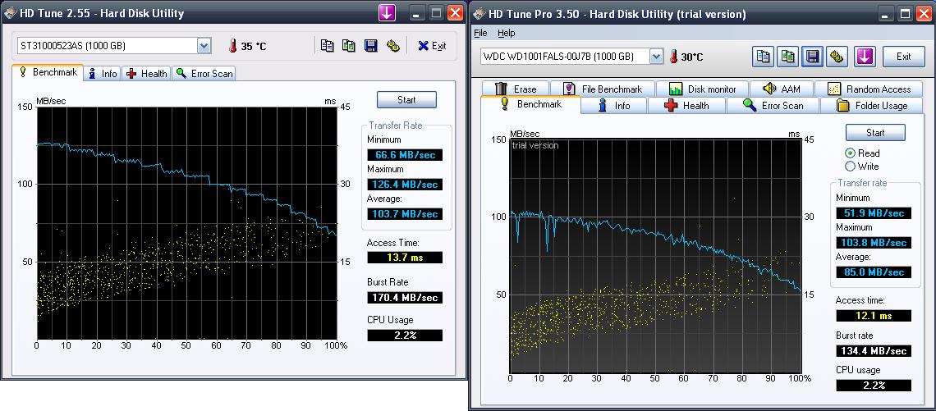Click HD Tune Pro title bar disk icon
The width and height of the screenshot is (936, 411).
479,13
